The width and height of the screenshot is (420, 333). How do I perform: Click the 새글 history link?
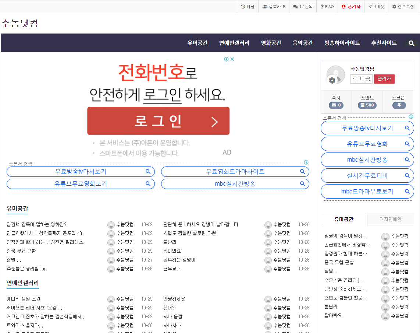point(247,7)
